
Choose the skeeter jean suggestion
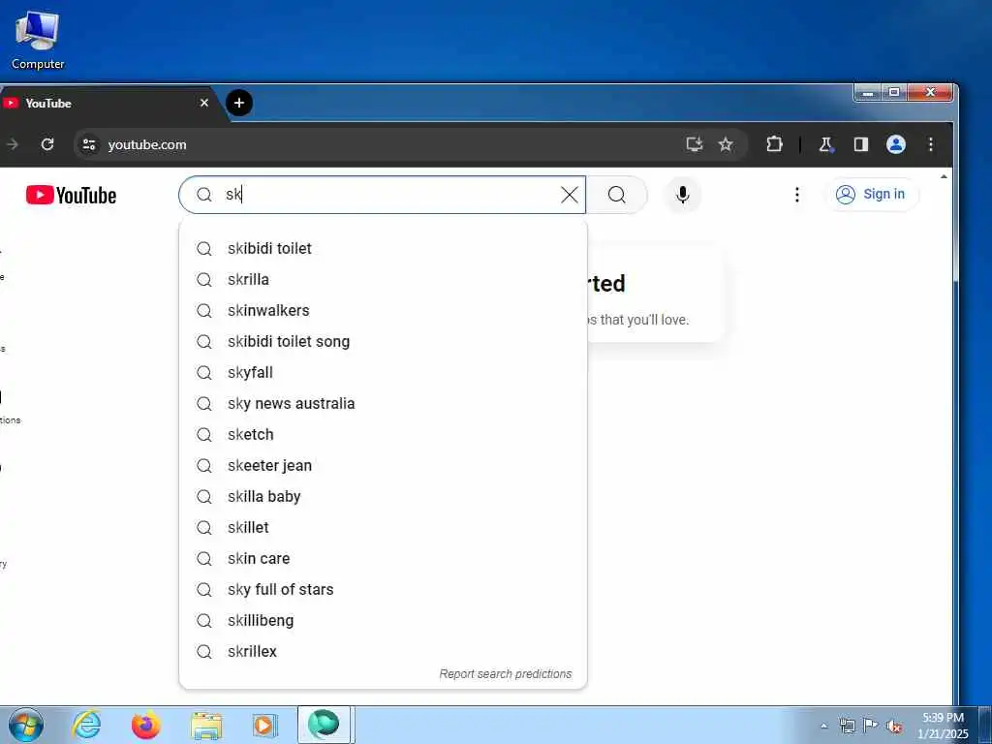pos(383,465)
